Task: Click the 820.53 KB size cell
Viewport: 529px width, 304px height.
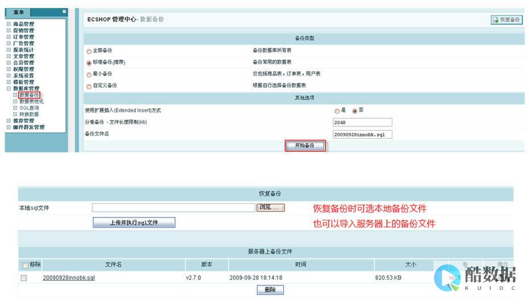Action: point(389,278)
